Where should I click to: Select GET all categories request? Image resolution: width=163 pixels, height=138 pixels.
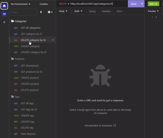coord(33,28)
